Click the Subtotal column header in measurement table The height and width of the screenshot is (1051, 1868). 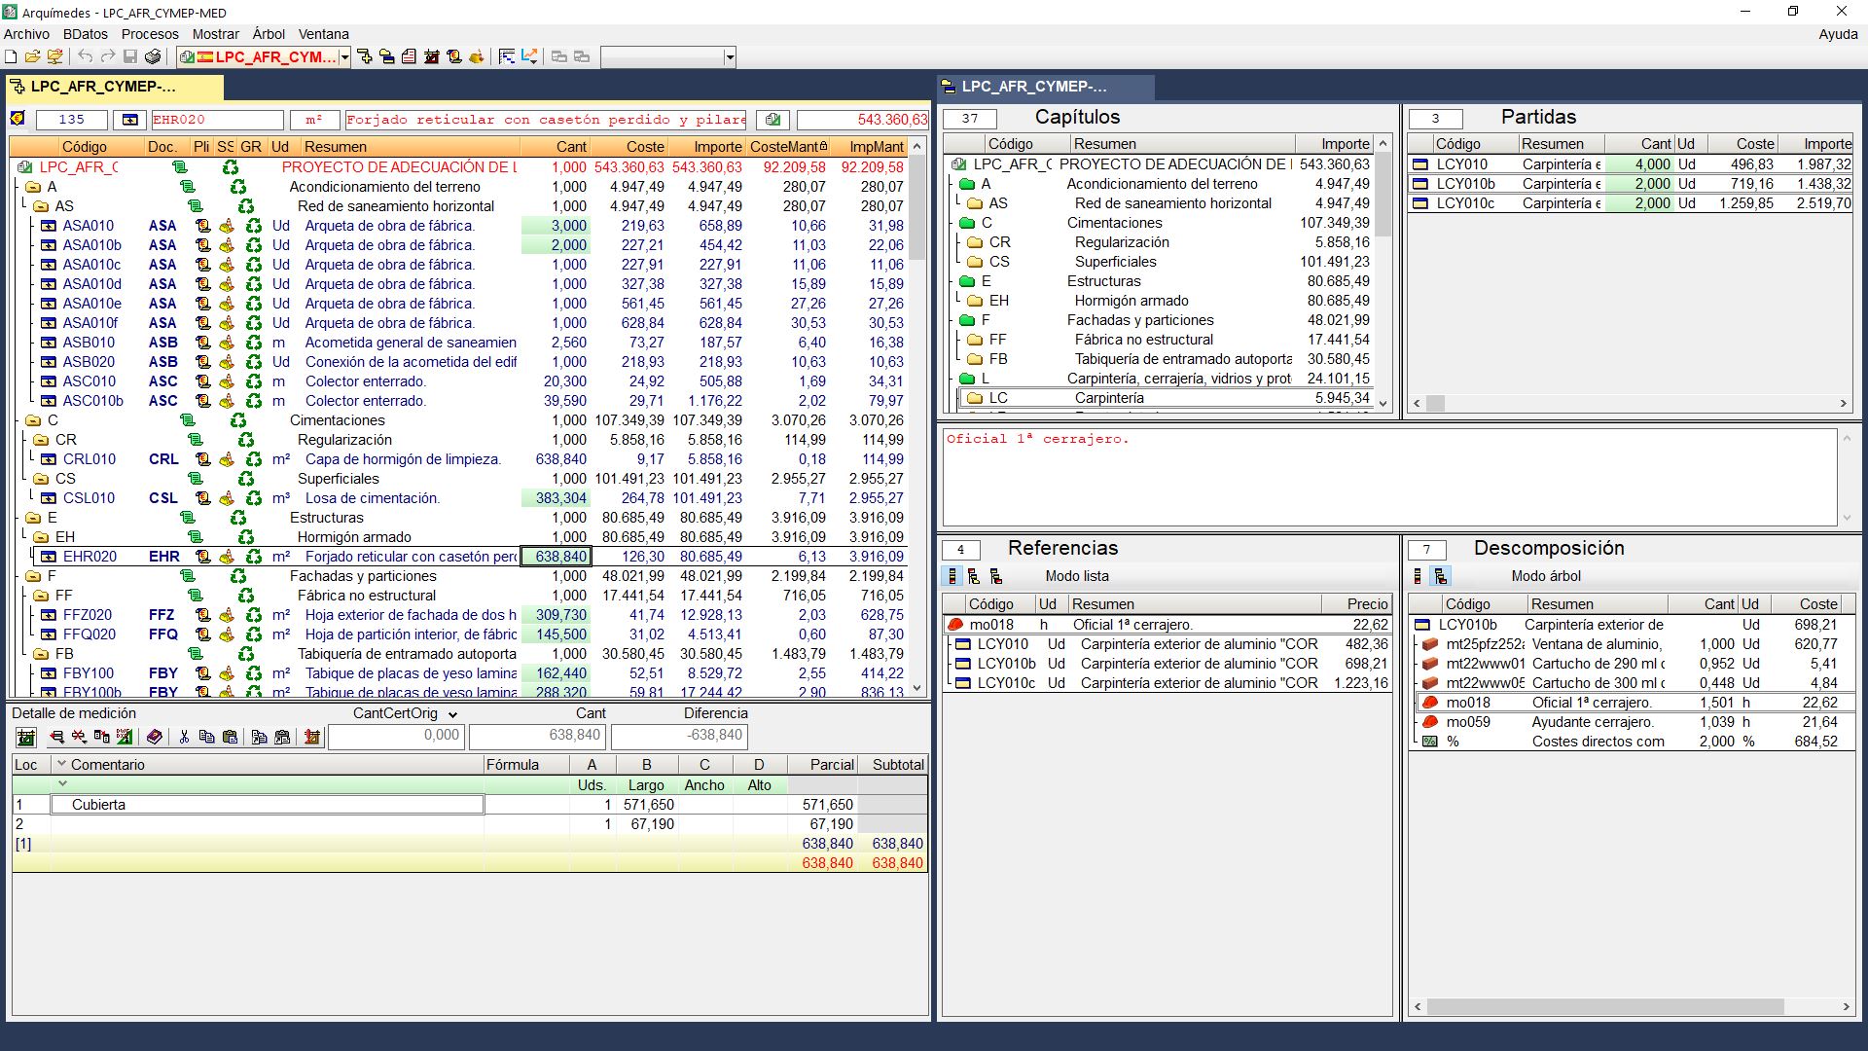coord(892,765)
